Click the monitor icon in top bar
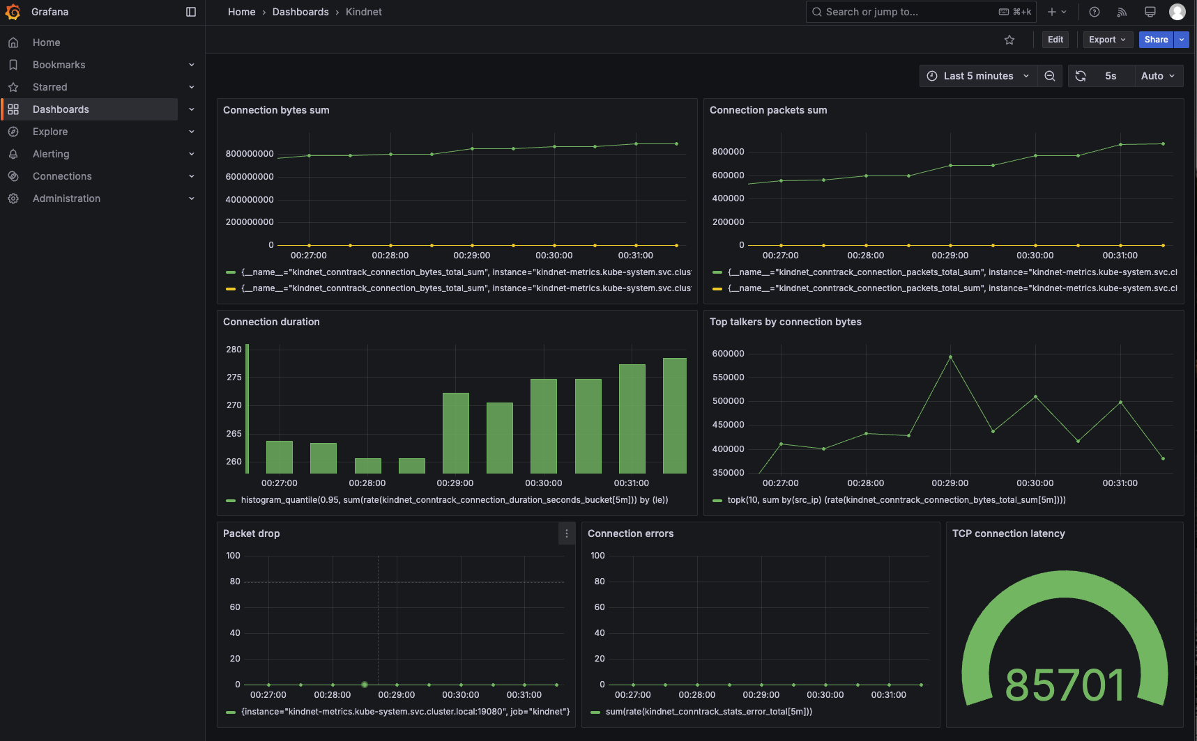The image size is (1197, 741). (x=1150, y=12)
